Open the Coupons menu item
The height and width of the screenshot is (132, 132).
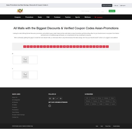pos(17,17)
